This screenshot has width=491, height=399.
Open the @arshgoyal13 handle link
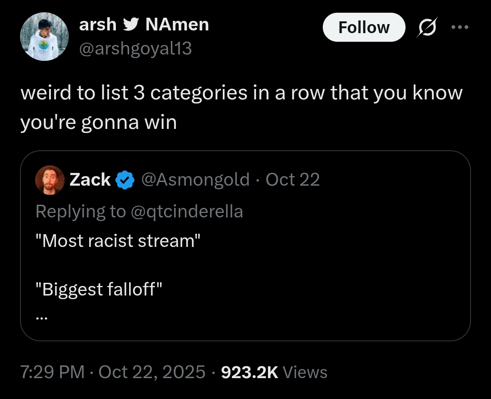coord(135,49)
